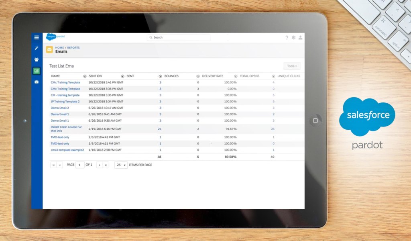Open the Demo Email 2 report link

coord(60,108)
